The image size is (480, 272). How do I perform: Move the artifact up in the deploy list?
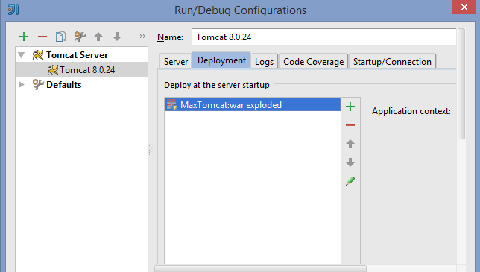coord(350,144)
